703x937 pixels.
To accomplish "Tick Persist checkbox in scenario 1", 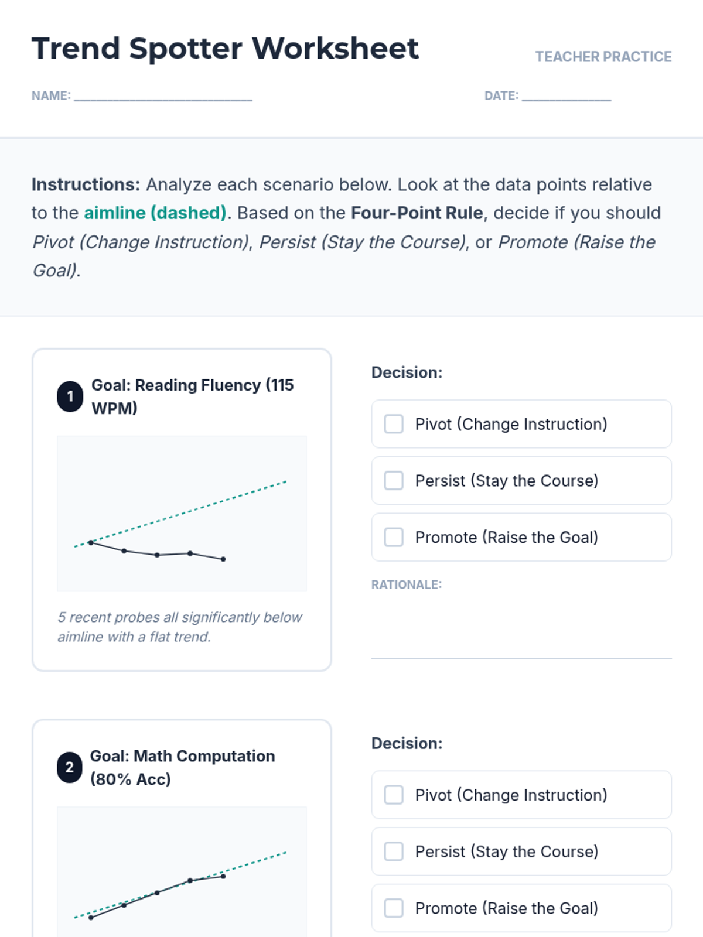I will click(x=394, y=481).
